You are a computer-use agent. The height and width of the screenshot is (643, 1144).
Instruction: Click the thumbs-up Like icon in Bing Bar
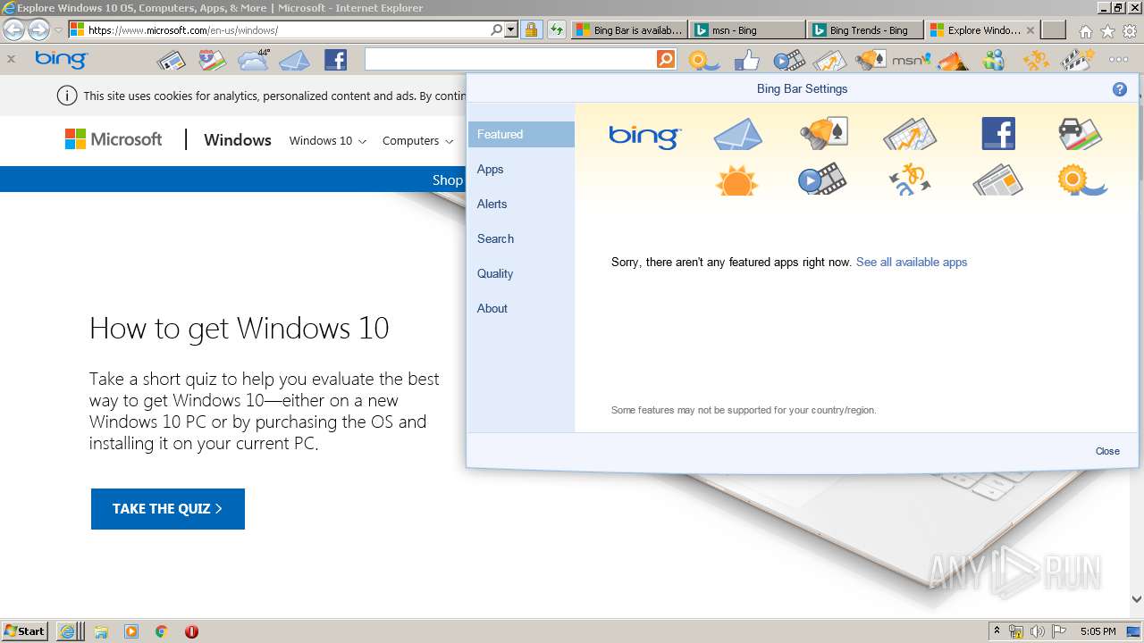point(746,60)
